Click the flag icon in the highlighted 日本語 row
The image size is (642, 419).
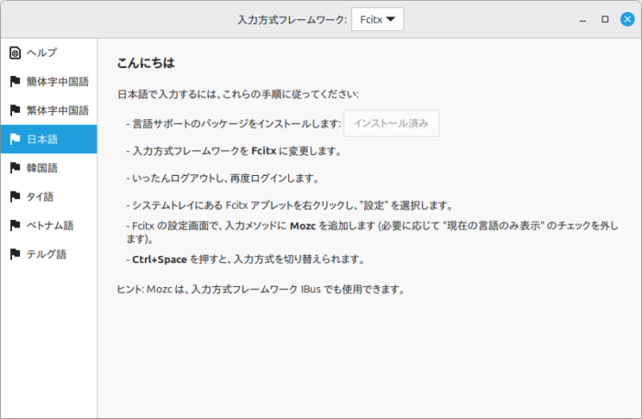pyautogui.click(x=15, y=139)
